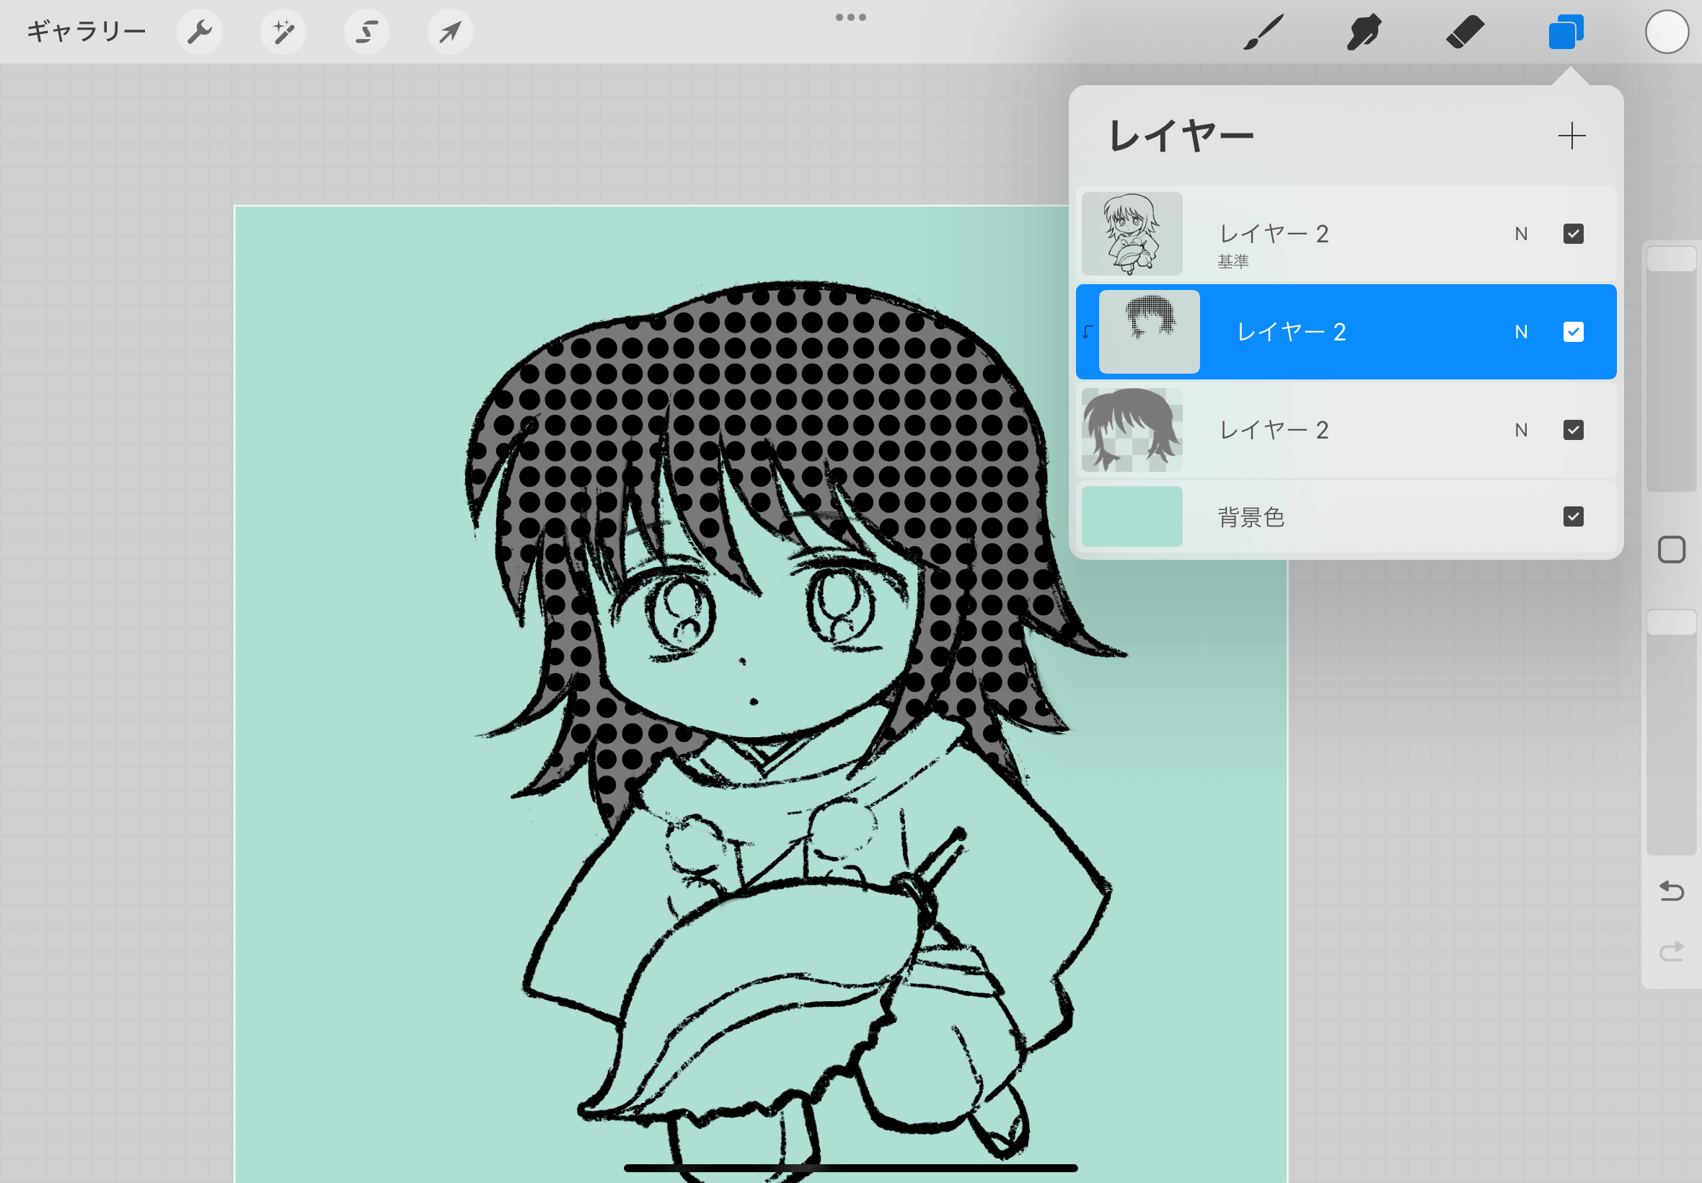Image resolution: width=1702 pixels, height=1183 pixels.
Task: Hide the gray hair fill layer
Action: 1573,430
